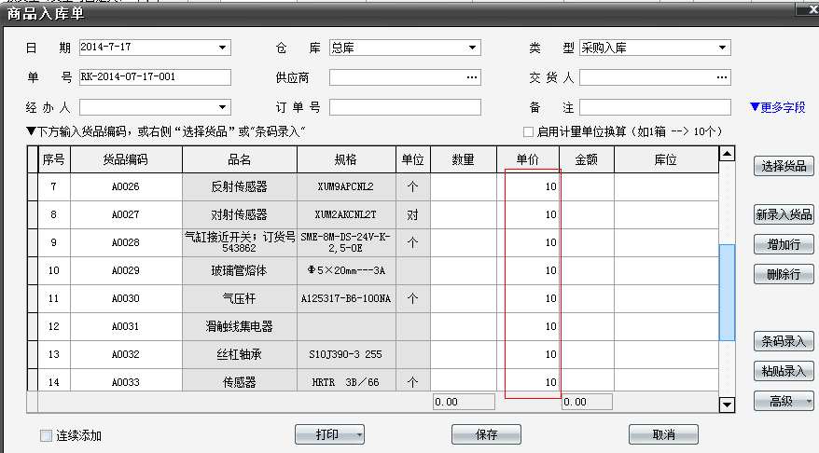Screen dimensions: 819x453
Task: Open the 高级 advanced menu button
Action: click(x=784, y=401)
